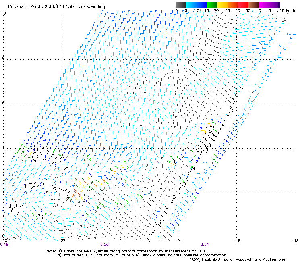This screenshot has height=262, width=298.
Task: Click the '>50 knots' legend label
Action: 286,10
